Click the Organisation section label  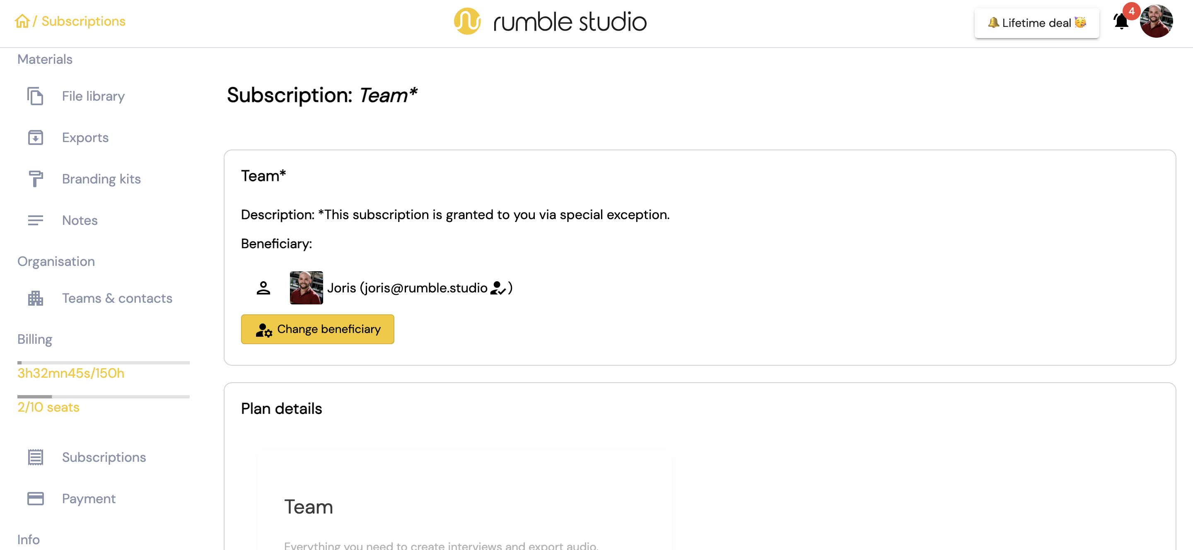(x=56, y=262)
